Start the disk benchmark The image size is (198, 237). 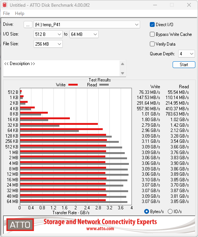184,65
